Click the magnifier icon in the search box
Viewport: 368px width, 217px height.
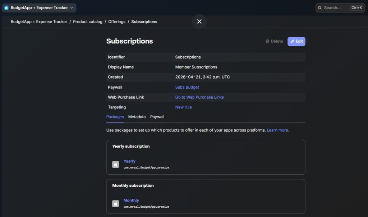[319, 8]
